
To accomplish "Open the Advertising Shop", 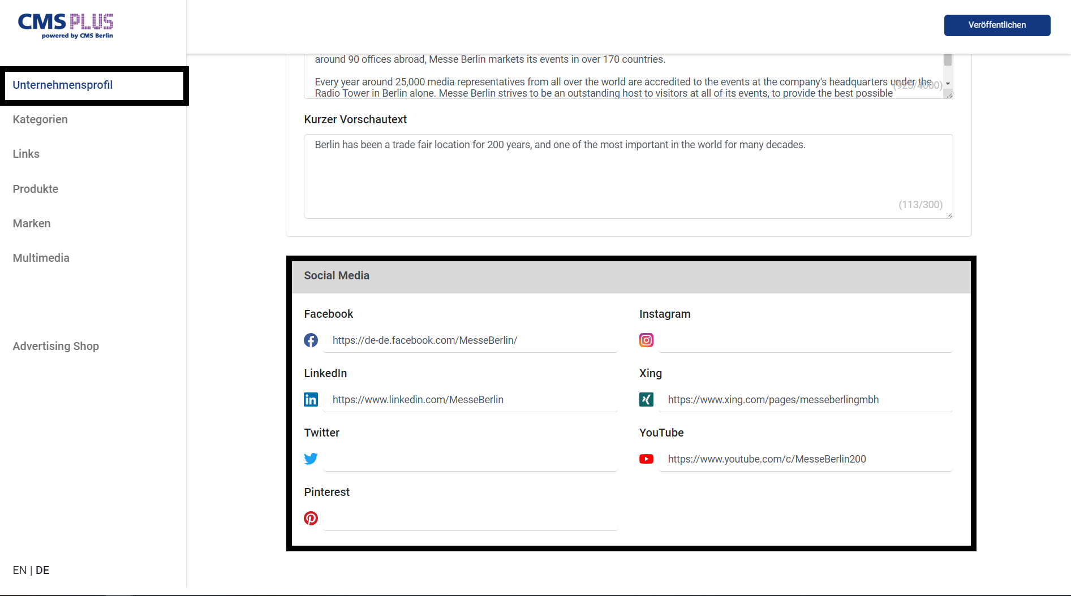I will click(x=56, y=346).
